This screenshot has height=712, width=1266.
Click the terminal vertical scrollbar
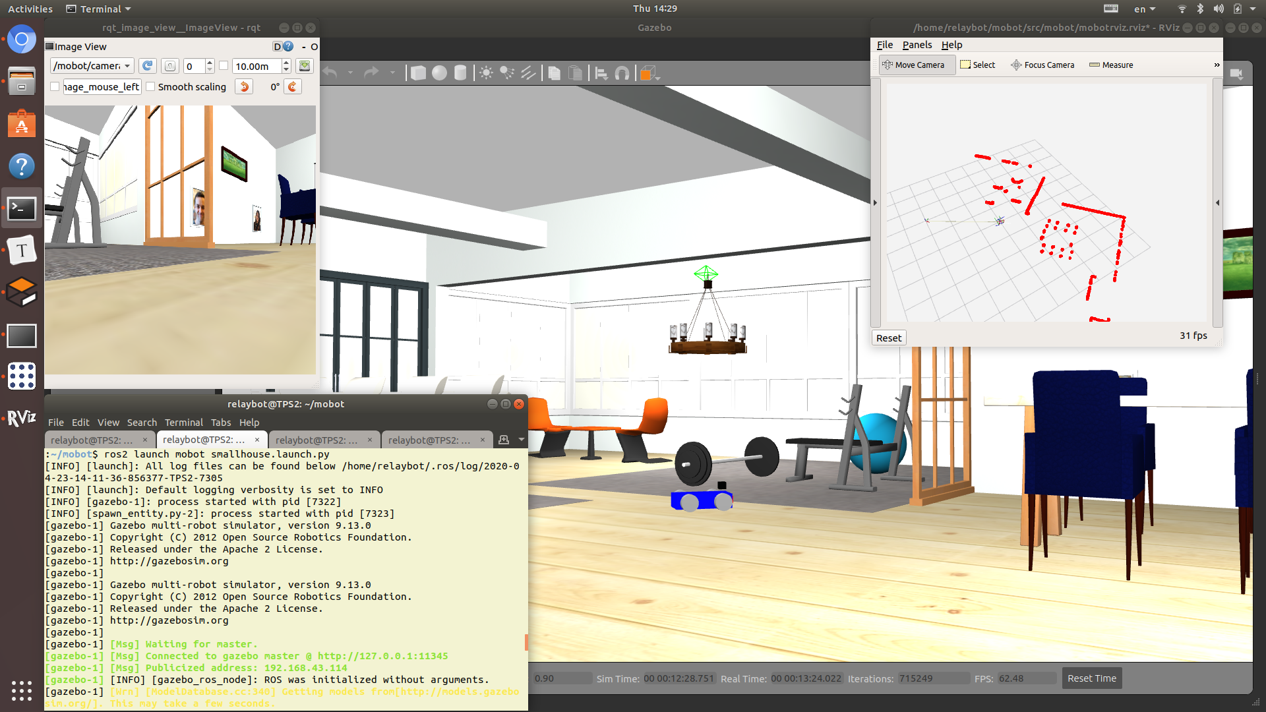pyautogui.click(x=526, y=641)
